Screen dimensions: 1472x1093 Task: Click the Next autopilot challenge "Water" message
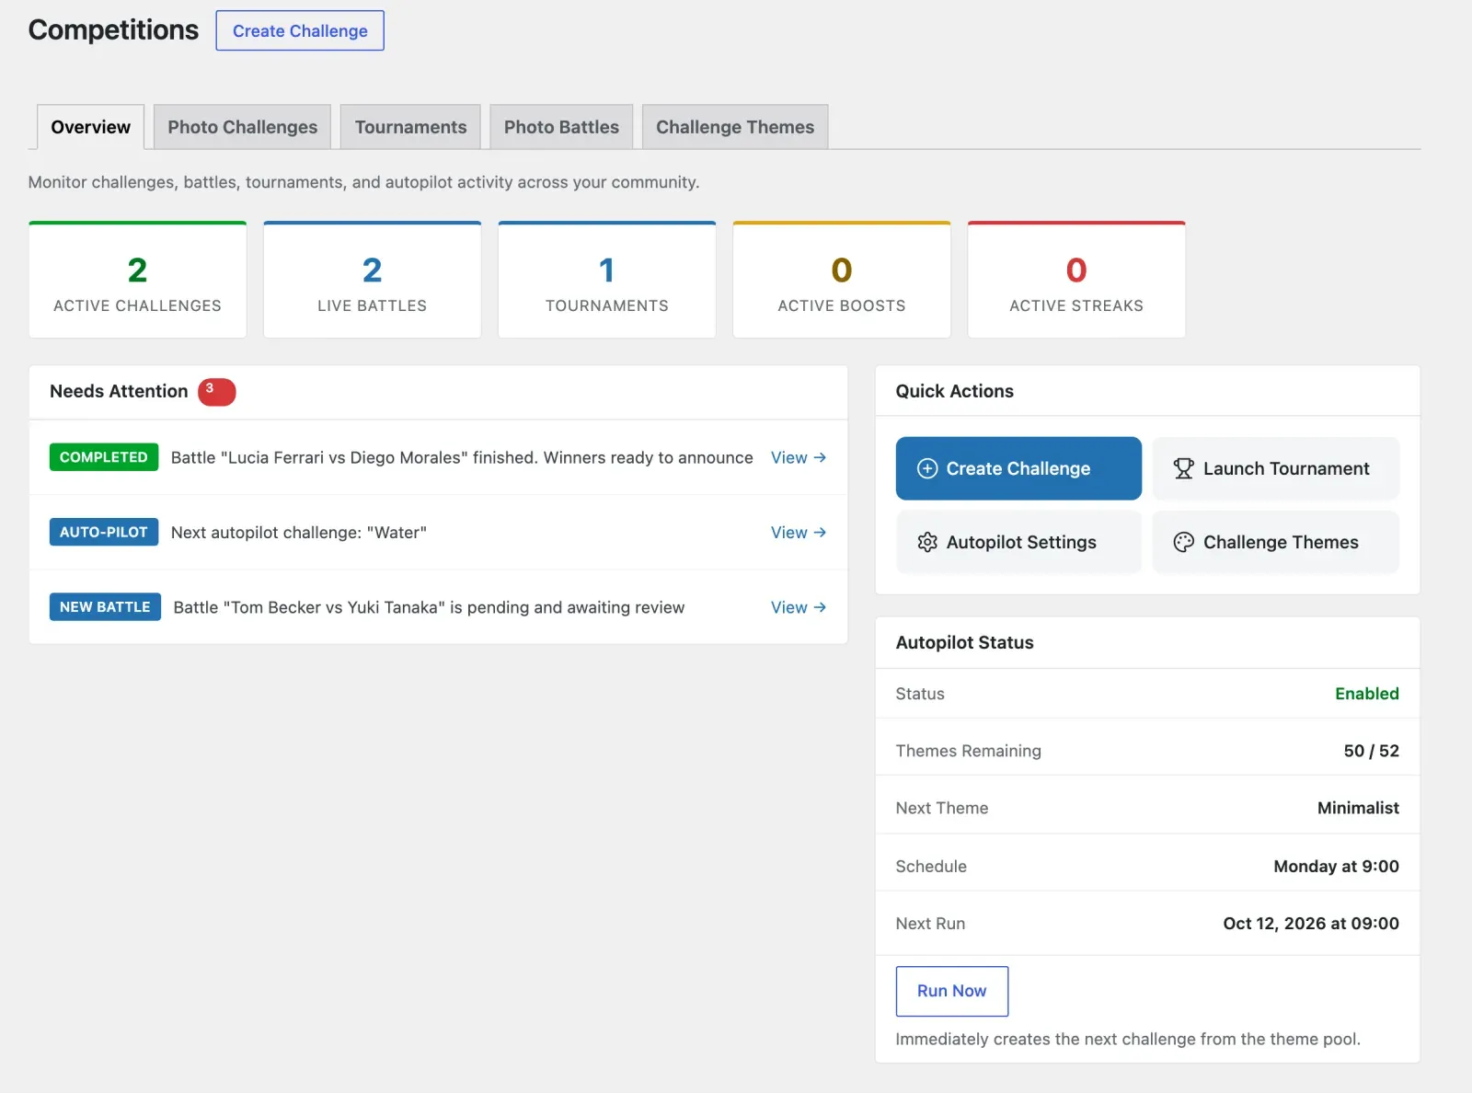tap(299, 533)
